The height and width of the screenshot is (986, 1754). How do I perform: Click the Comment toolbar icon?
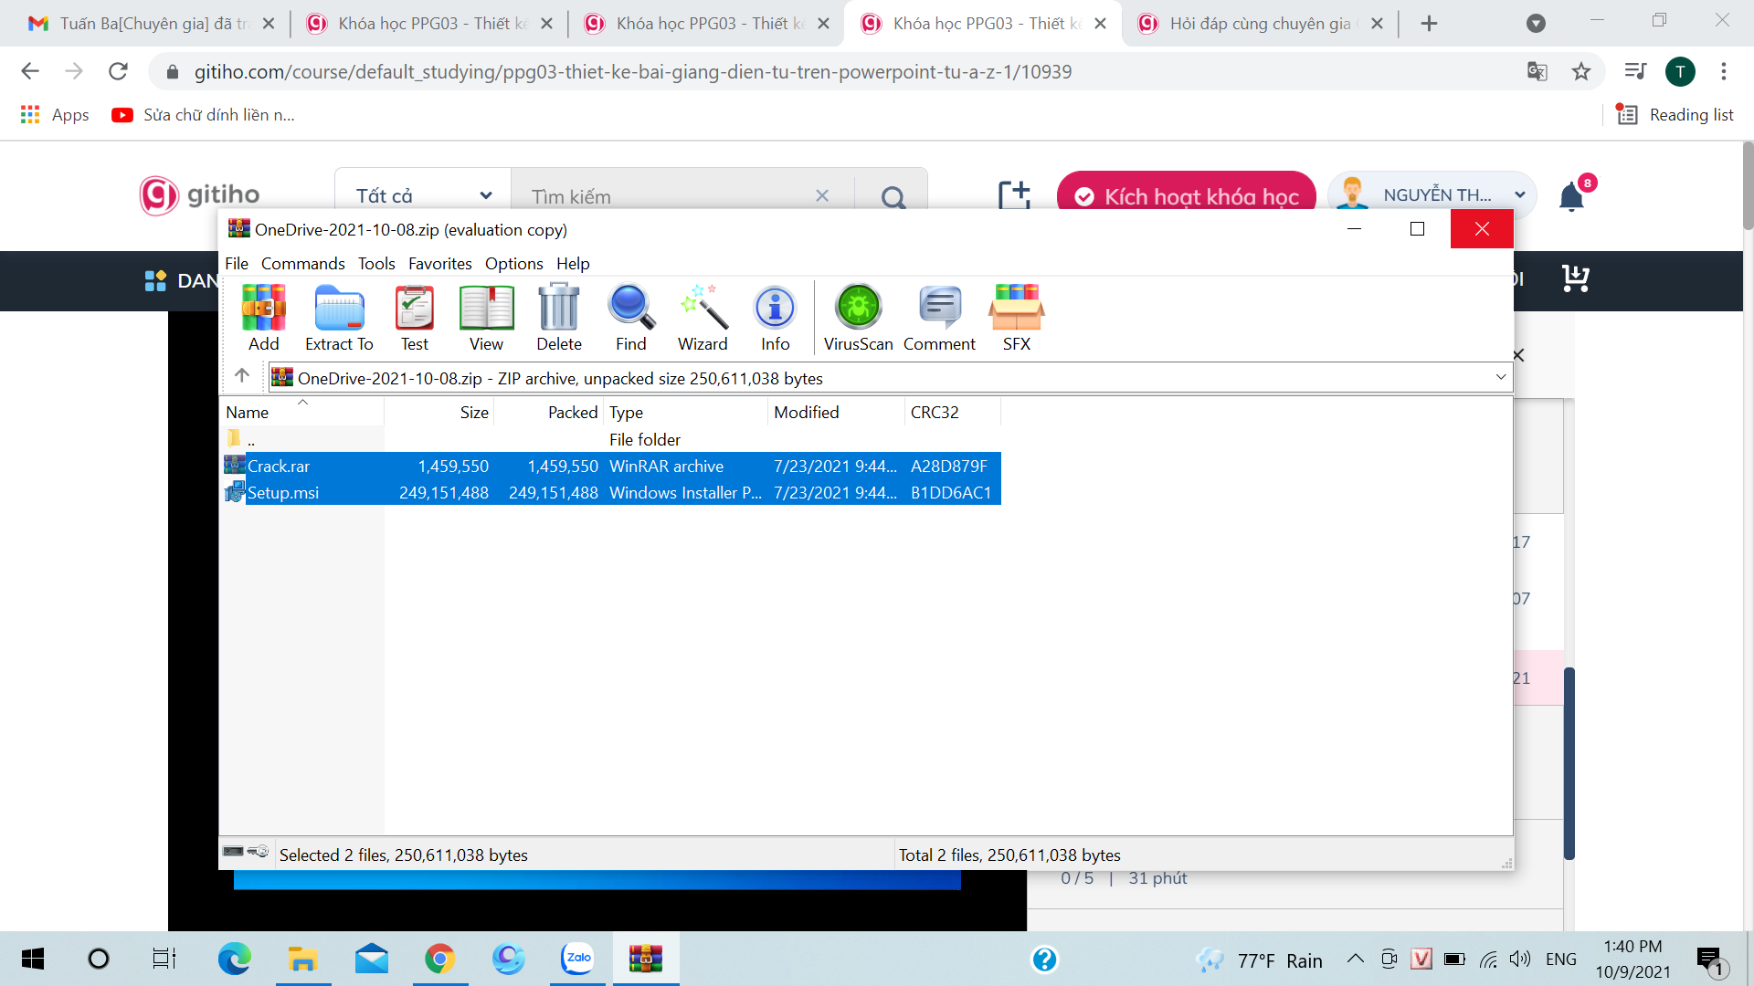(x=940, y=317)
